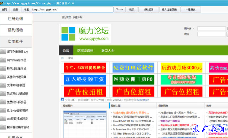This screenshot has width=228, height=138.
Task: Click the 免费打电话软件 ad banner
Action: pyautogui.click(x=133, y=68)
